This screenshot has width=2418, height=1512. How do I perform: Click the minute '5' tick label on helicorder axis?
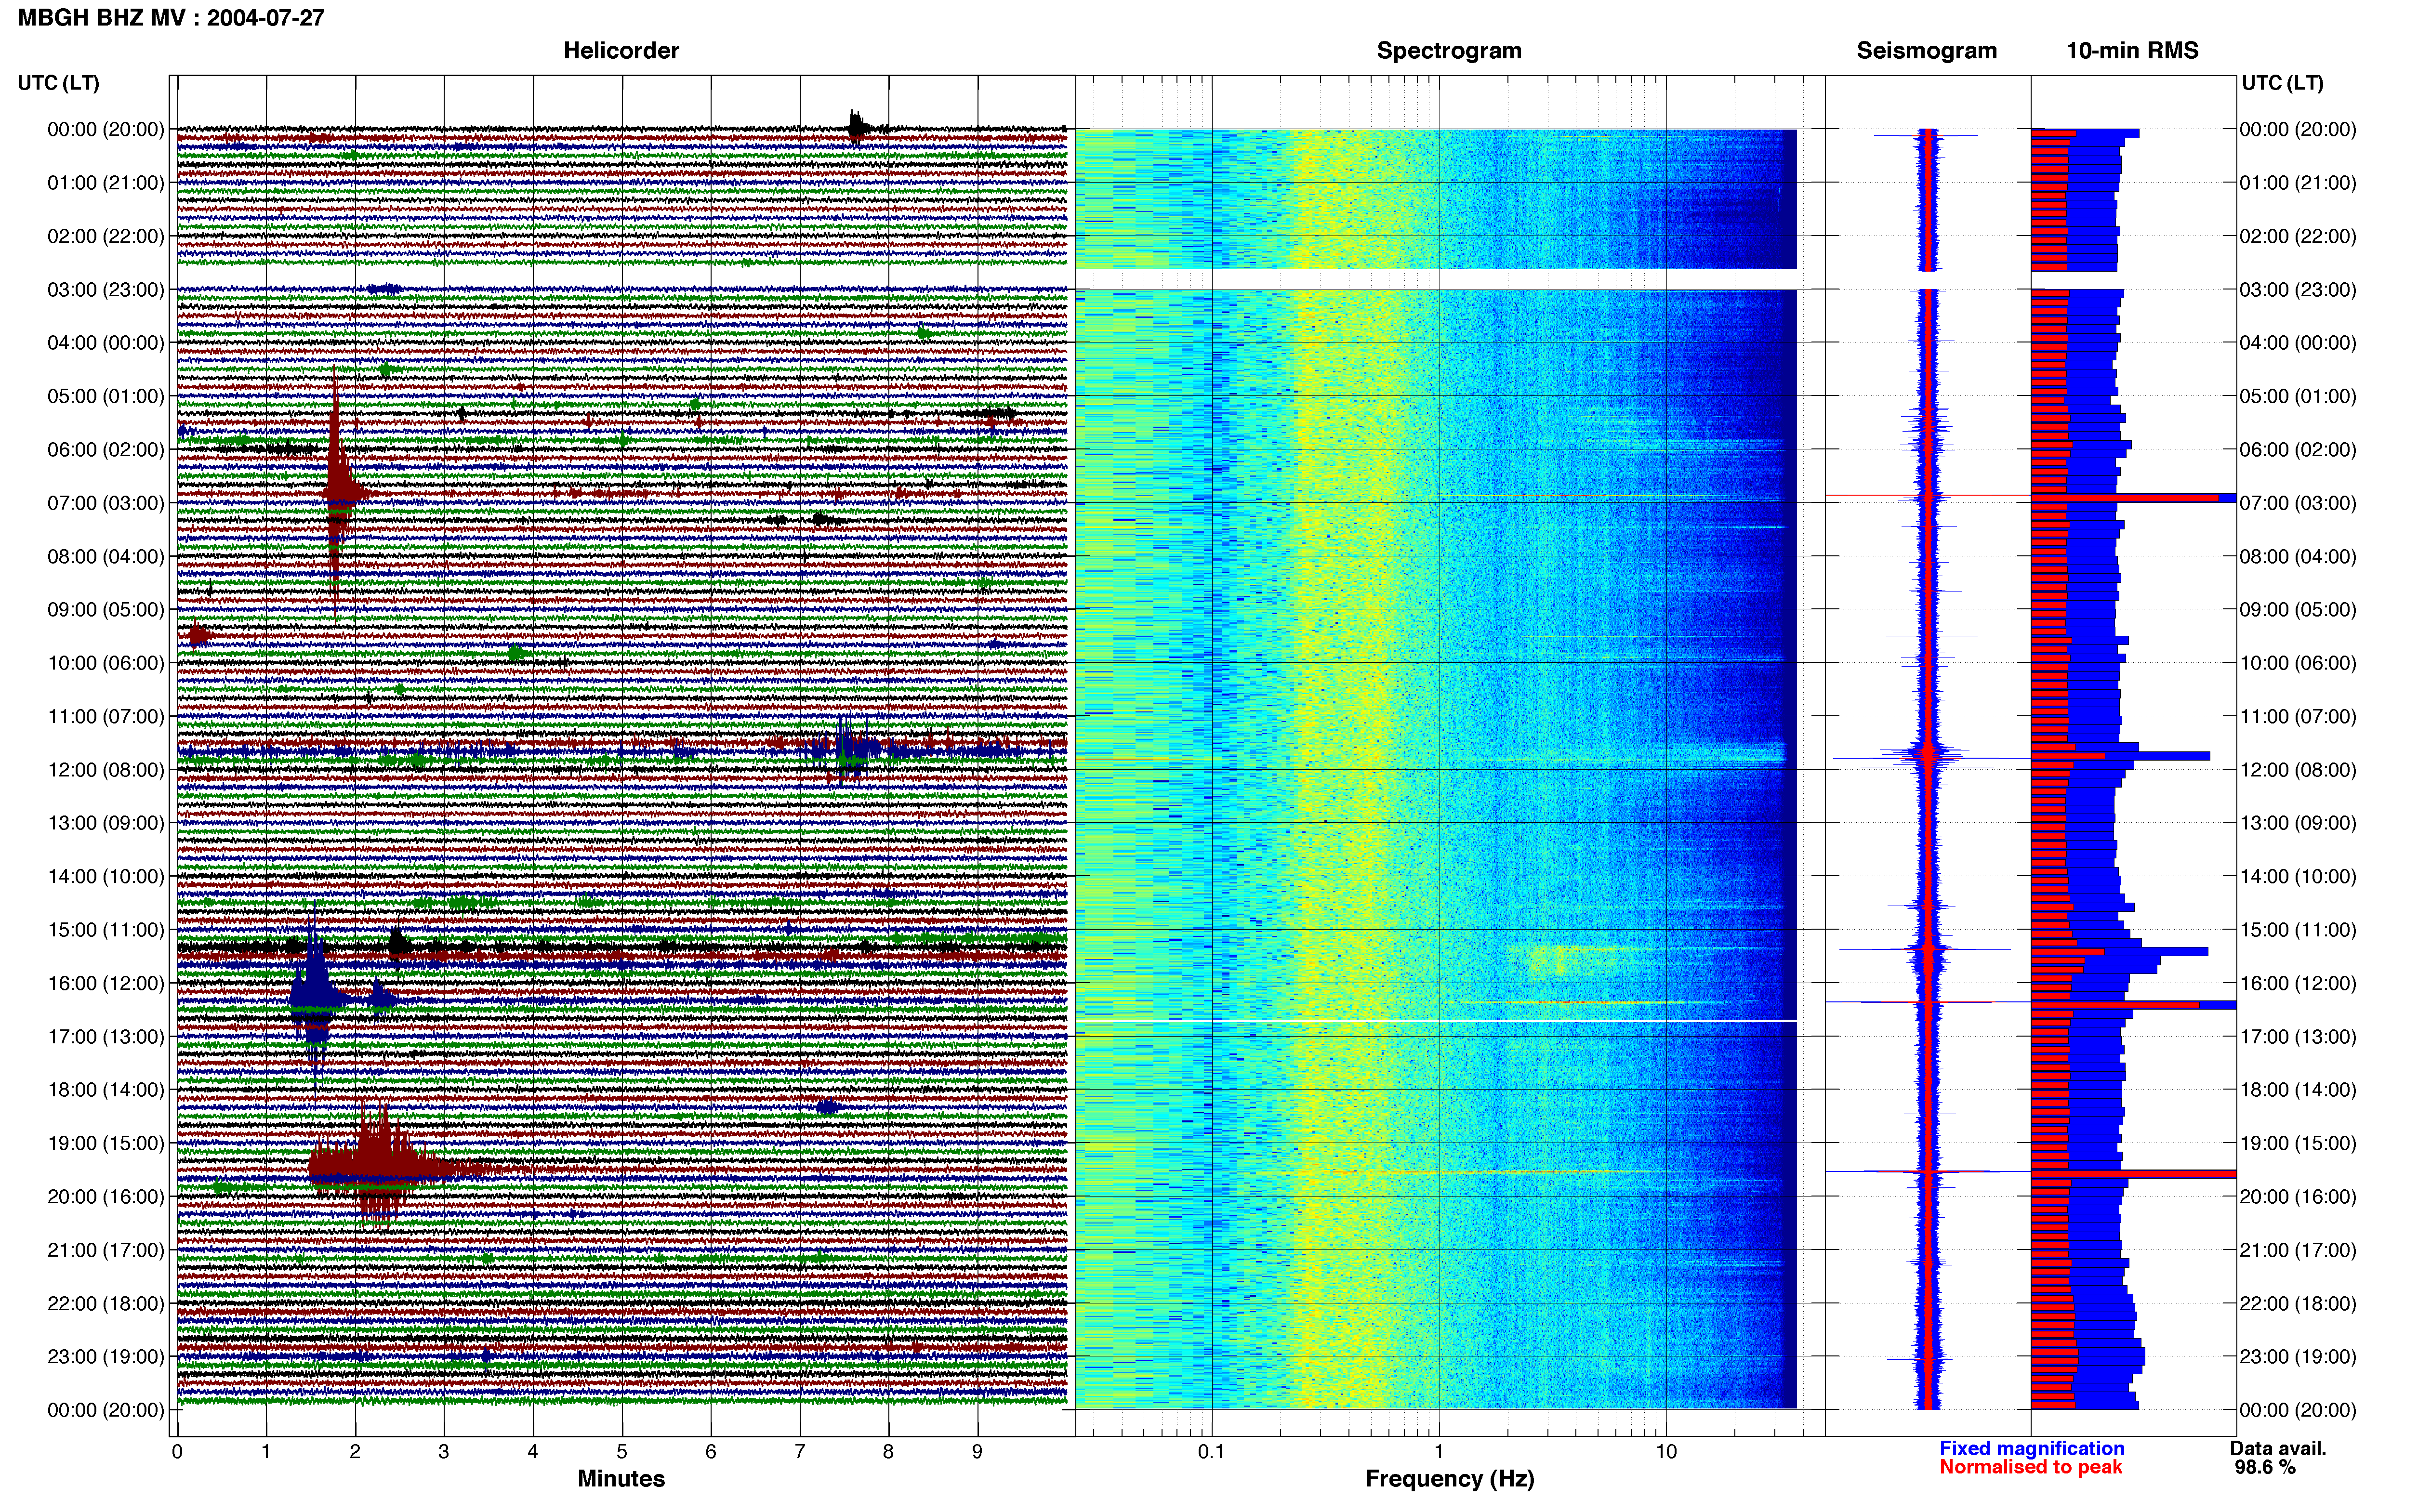[x=621, y=1452]
